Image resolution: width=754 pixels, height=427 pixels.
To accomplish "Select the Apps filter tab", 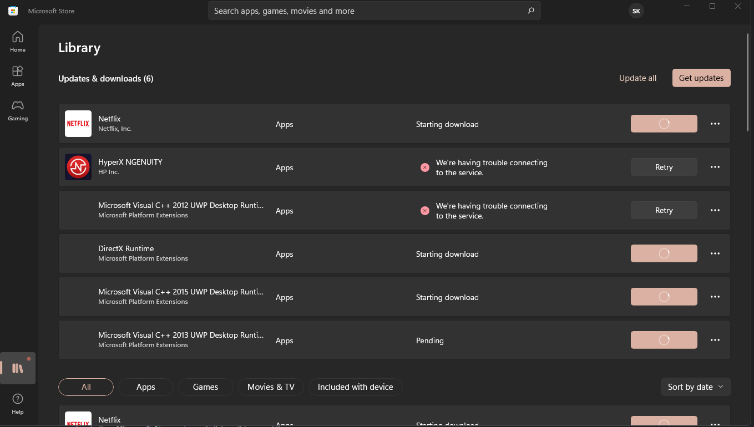I will coord(146,387).
